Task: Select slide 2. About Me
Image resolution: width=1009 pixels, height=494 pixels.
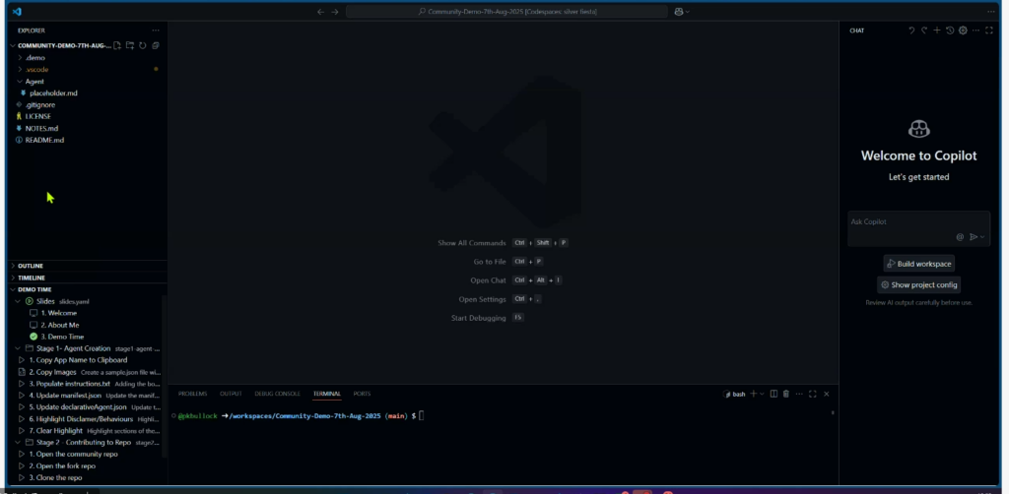Action: 60,325
